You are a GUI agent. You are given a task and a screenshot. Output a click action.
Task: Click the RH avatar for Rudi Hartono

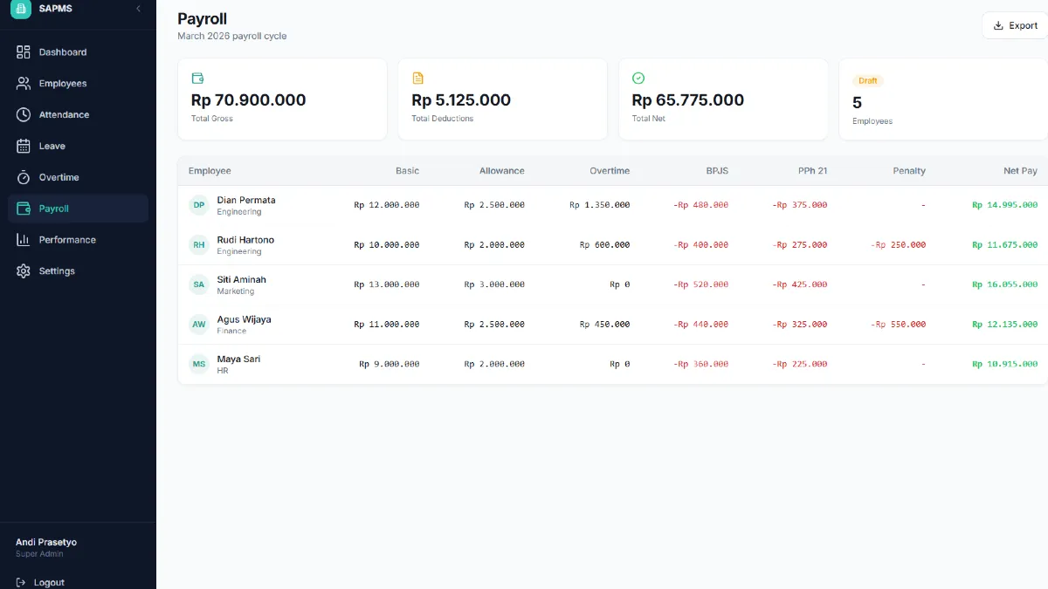click(199, 245)
